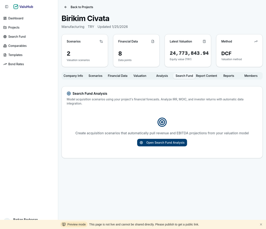Click the Bond Rates trend icon
This screenshot has height=229, width=266.
tap(5, 64)
